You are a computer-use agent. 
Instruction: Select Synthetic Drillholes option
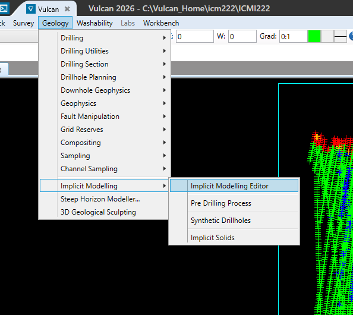pyautogui.click(x=234, y=220)
